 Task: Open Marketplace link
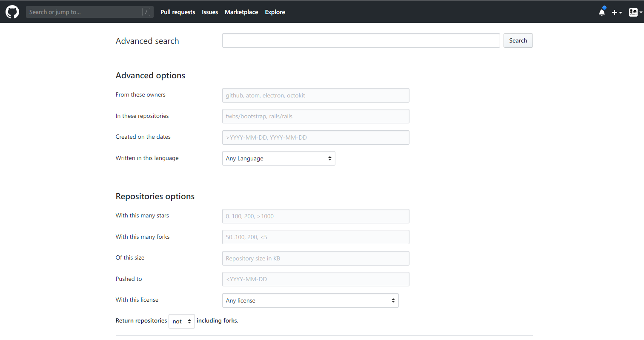pos(241,12)
